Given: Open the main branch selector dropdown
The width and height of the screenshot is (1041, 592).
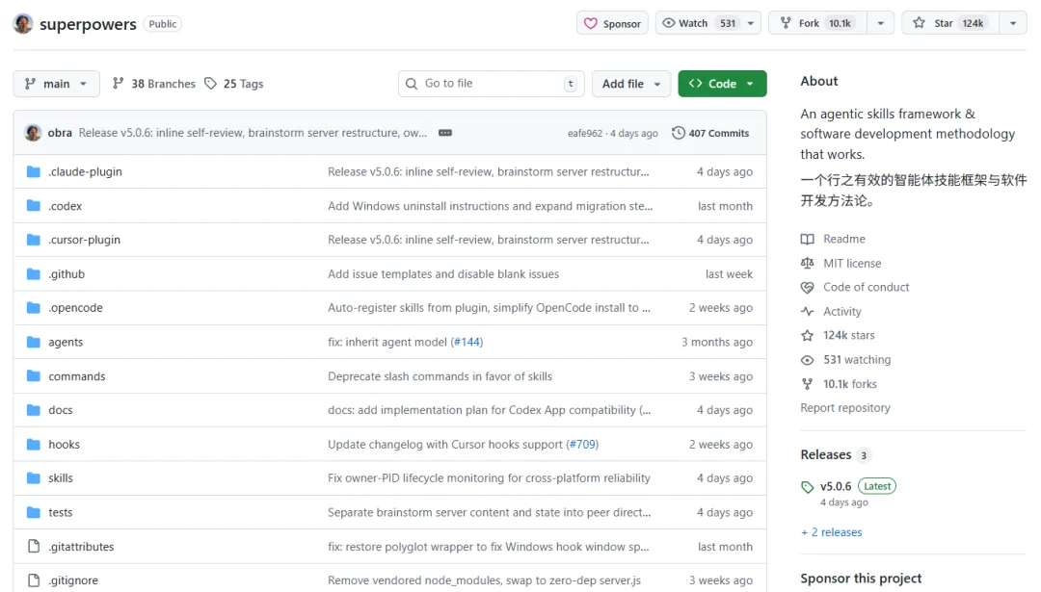Looking at the screenshot, I should click(57, 84).
